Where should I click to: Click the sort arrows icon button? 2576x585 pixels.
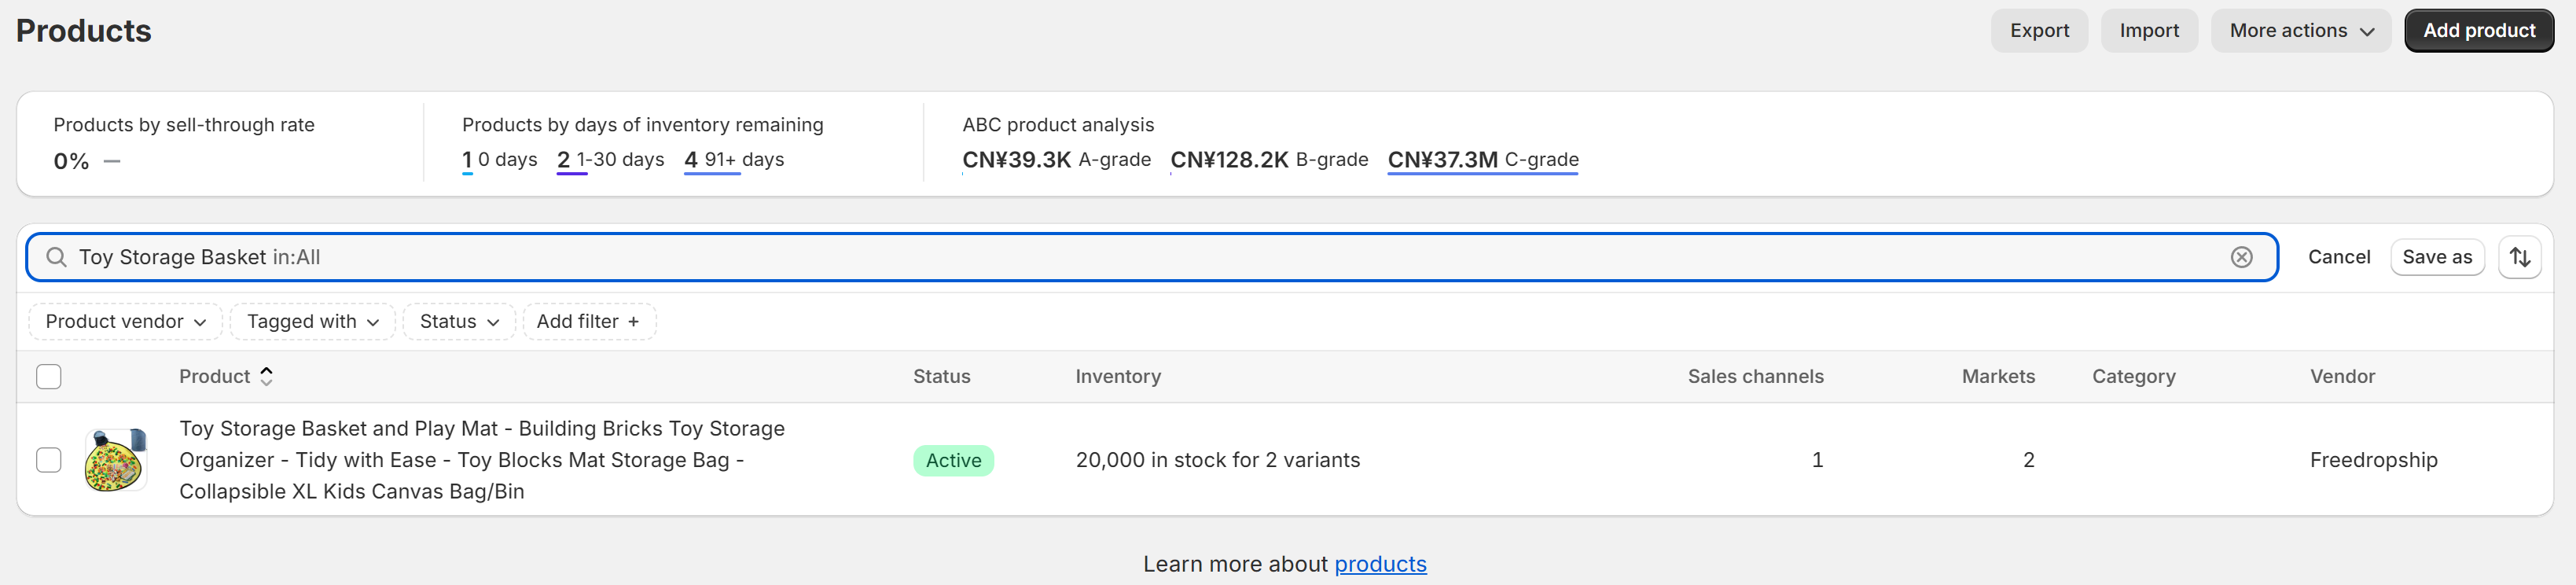(2519, 257)
